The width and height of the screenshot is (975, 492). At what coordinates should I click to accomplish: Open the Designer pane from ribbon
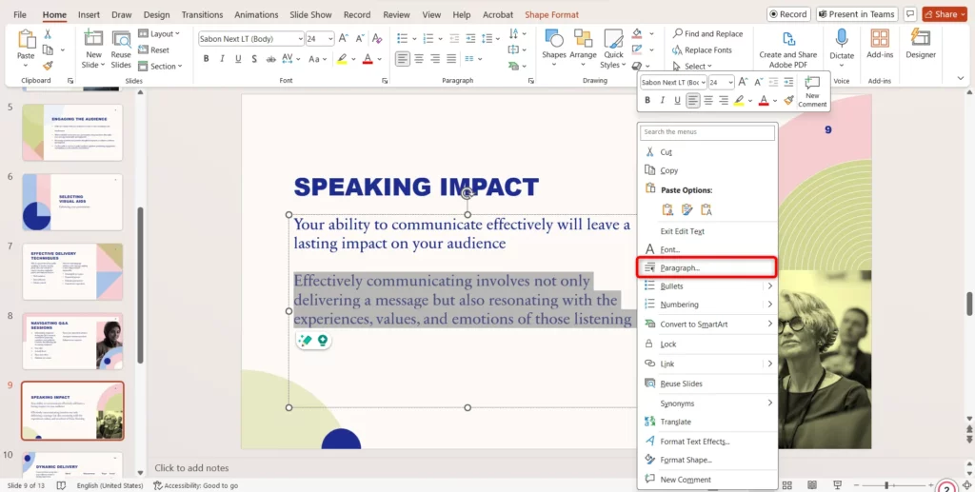920,43
